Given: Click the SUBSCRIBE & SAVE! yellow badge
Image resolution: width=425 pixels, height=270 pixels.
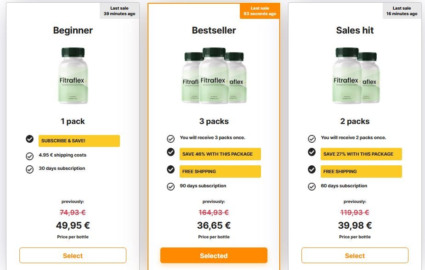Looking at the screenshot, I should [x=79, y=141].
